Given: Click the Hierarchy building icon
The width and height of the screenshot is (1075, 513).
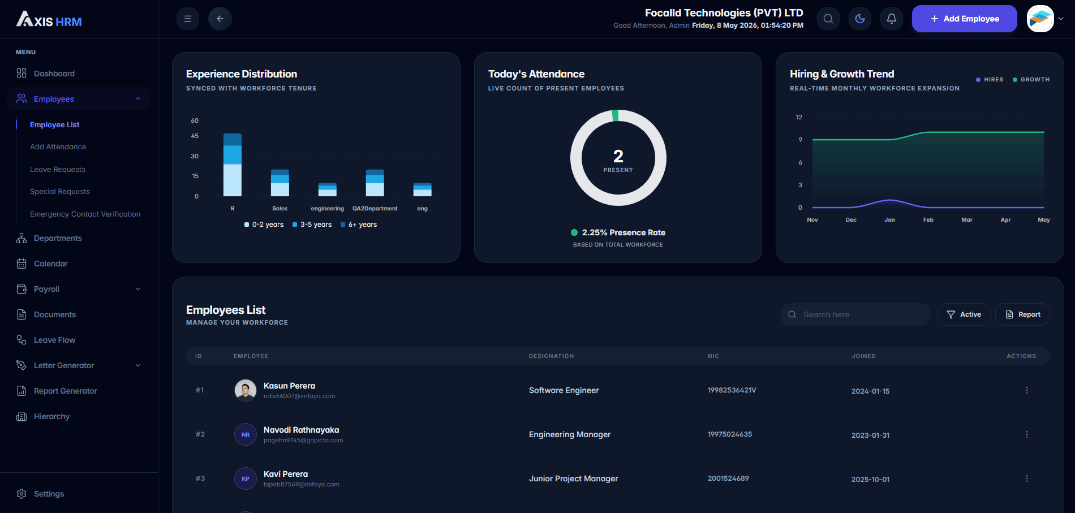Looking at the screenshot, I should [x=21, y=416].
